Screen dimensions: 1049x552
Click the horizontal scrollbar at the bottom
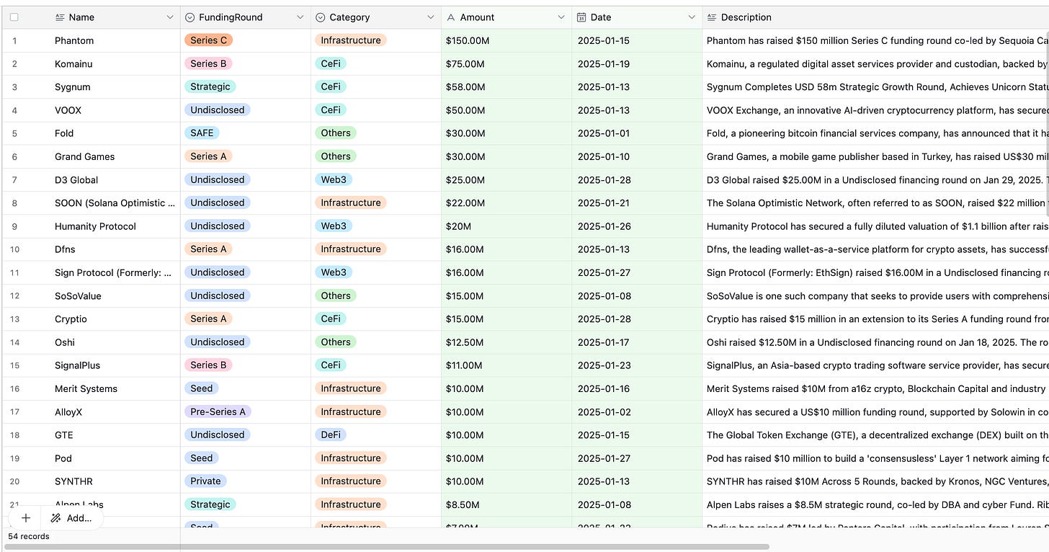388,546
